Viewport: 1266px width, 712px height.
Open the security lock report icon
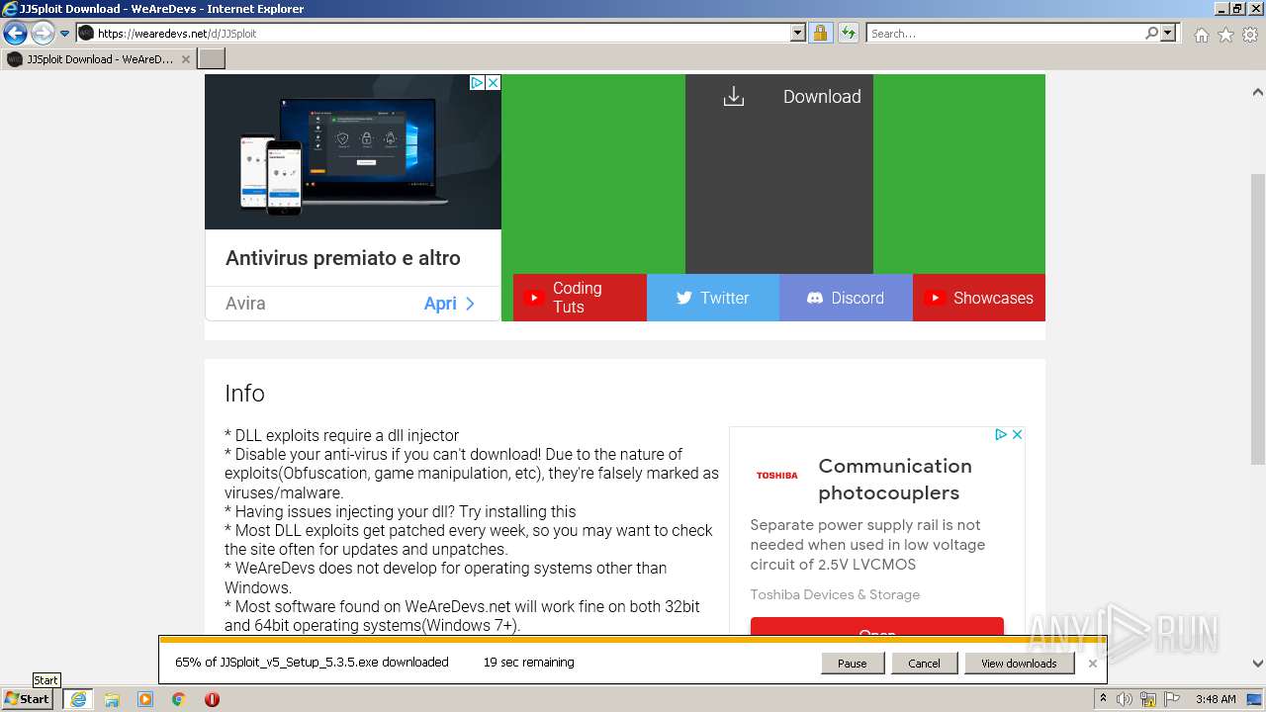click(820, 33)
